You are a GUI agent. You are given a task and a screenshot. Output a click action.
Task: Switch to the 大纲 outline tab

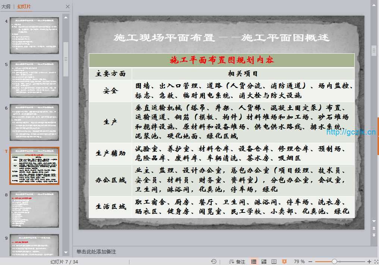pyautogui.click(x=6, y=6)
